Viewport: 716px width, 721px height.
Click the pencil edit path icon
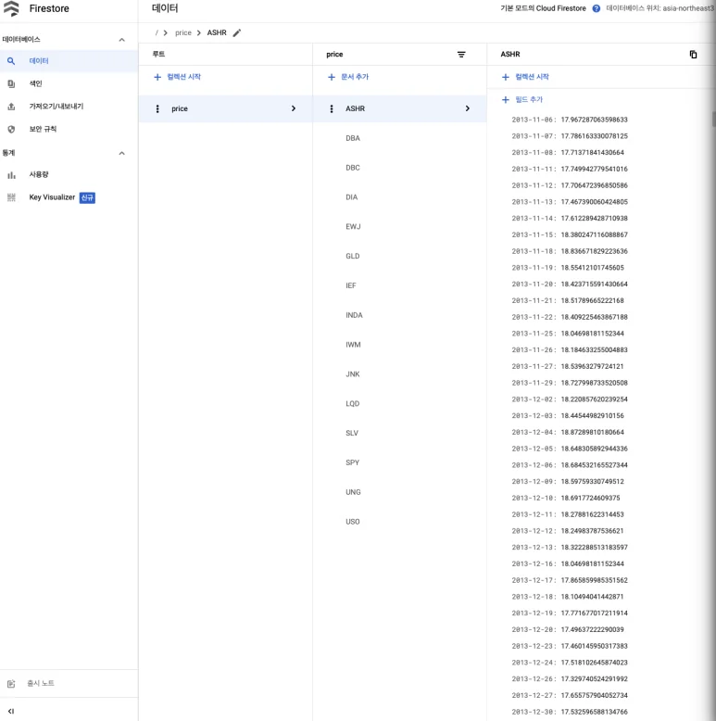click(237, 32)
